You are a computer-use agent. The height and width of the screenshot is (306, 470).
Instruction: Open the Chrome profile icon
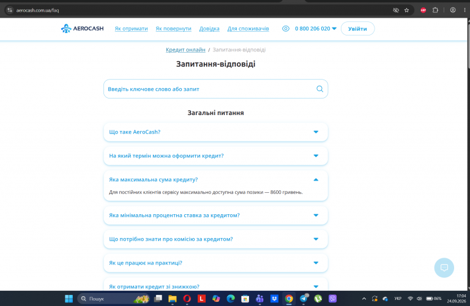click(453, 10)
